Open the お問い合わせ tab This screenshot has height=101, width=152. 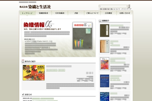(x=125, y=13)
